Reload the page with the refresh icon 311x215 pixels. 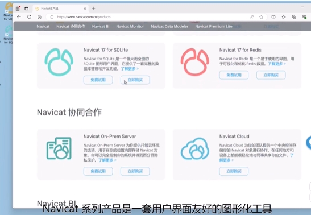(29, 17)
